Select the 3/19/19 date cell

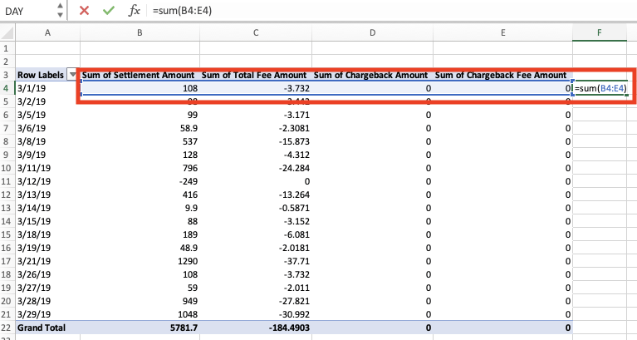pos(47,248)
